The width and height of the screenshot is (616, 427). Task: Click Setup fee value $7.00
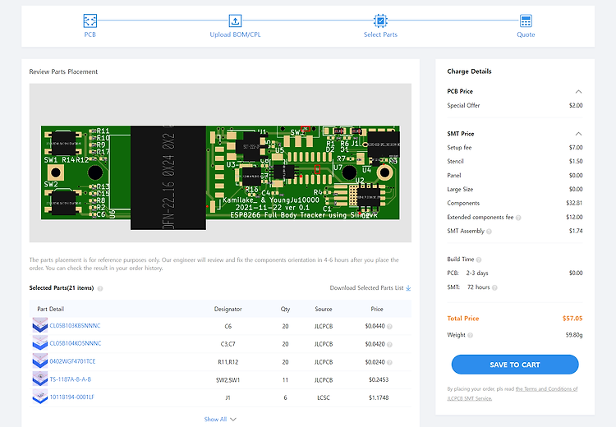click(576, 148)
